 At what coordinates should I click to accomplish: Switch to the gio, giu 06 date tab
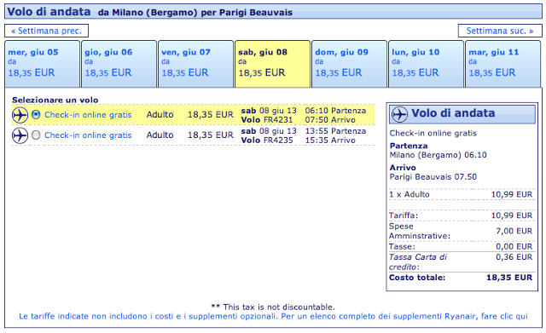119,64
